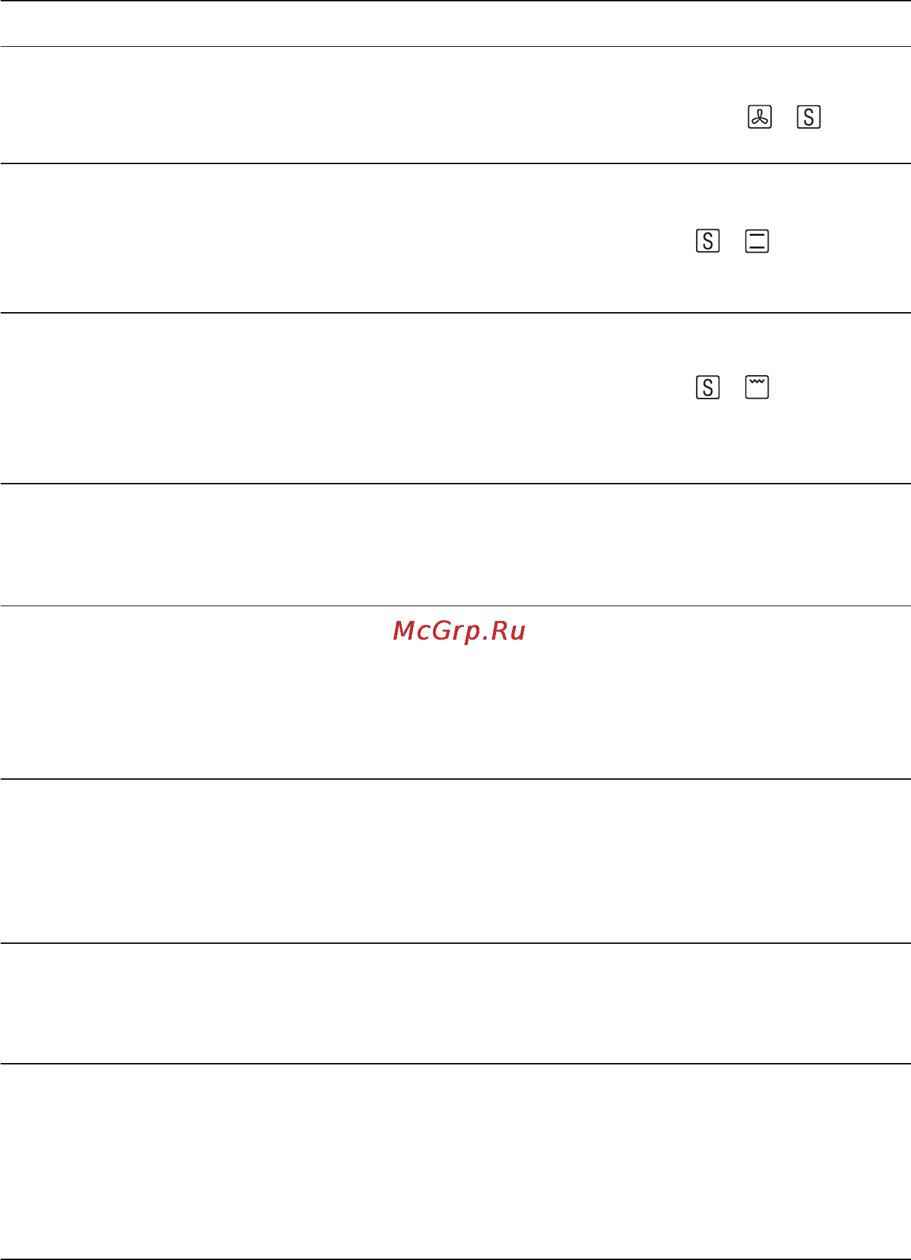911x1260 pixels.
Task: Click the divider line under the fan row
Action: tap(455, 163)
